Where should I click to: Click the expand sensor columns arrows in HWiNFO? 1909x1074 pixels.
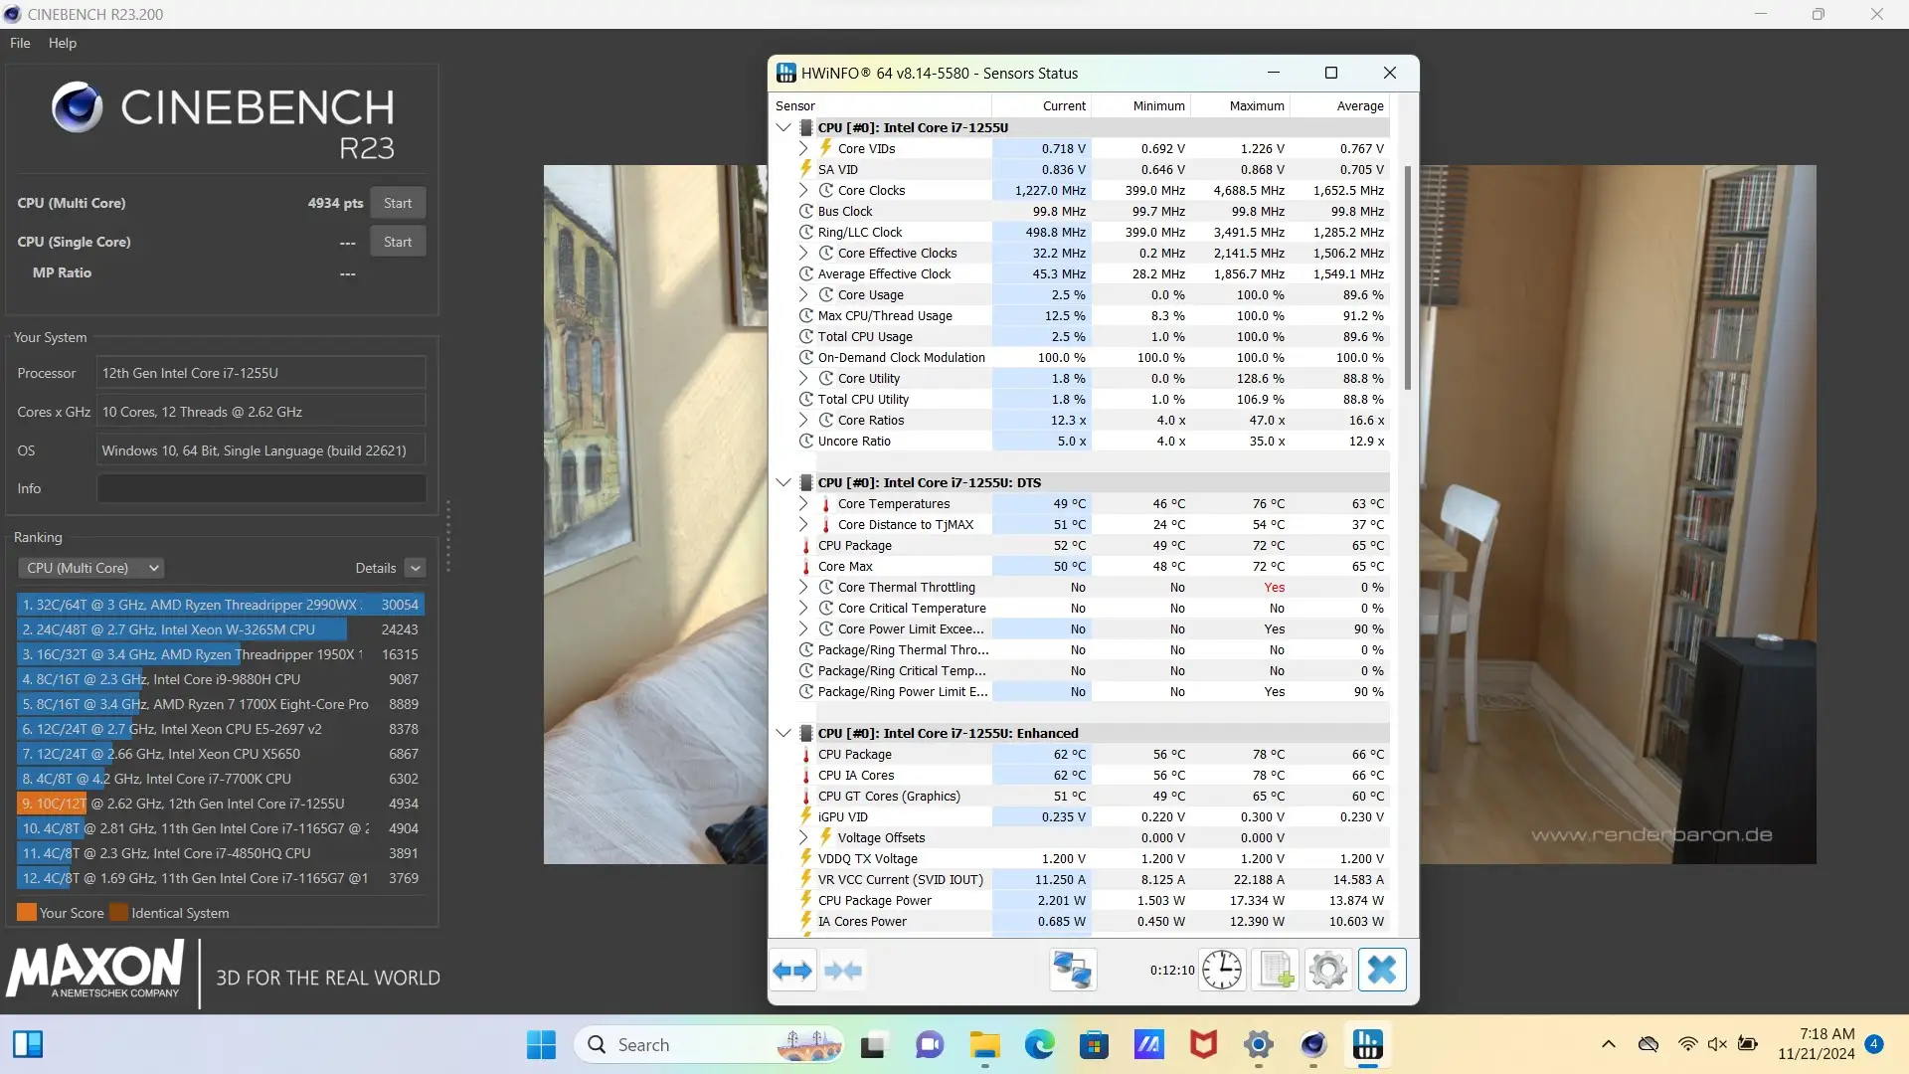(x=792, y=971)
